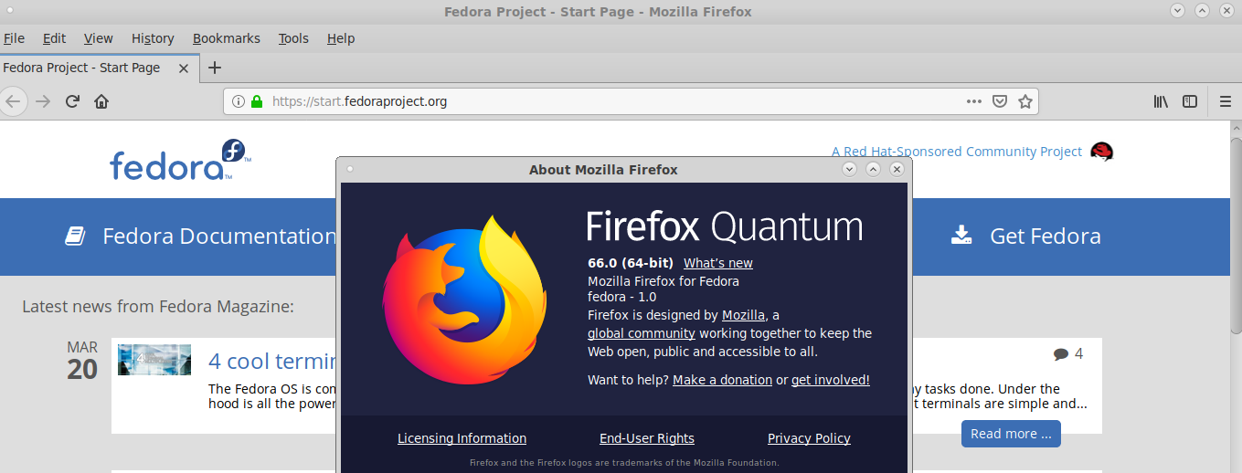Open the Tools menu
This screenshot has width=1242, height=473.
(x=293, y=38)
